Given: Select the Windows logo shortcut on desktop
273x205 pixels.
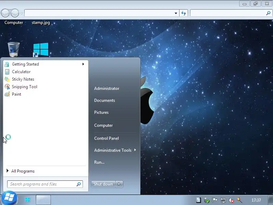Looking at the screenshot, I should (41, 50).
